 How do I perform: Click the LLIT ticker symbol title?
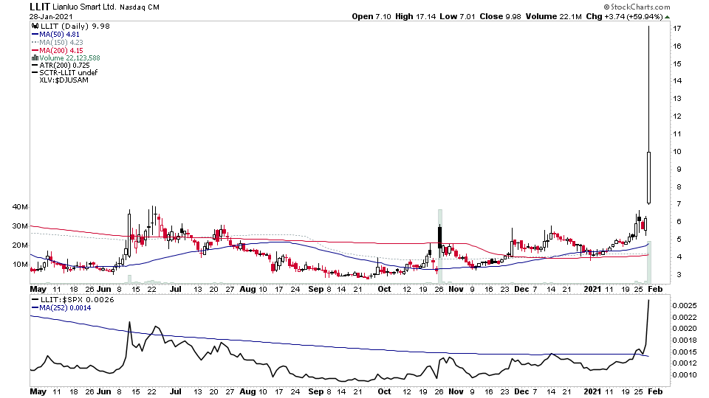pos(40,7)
